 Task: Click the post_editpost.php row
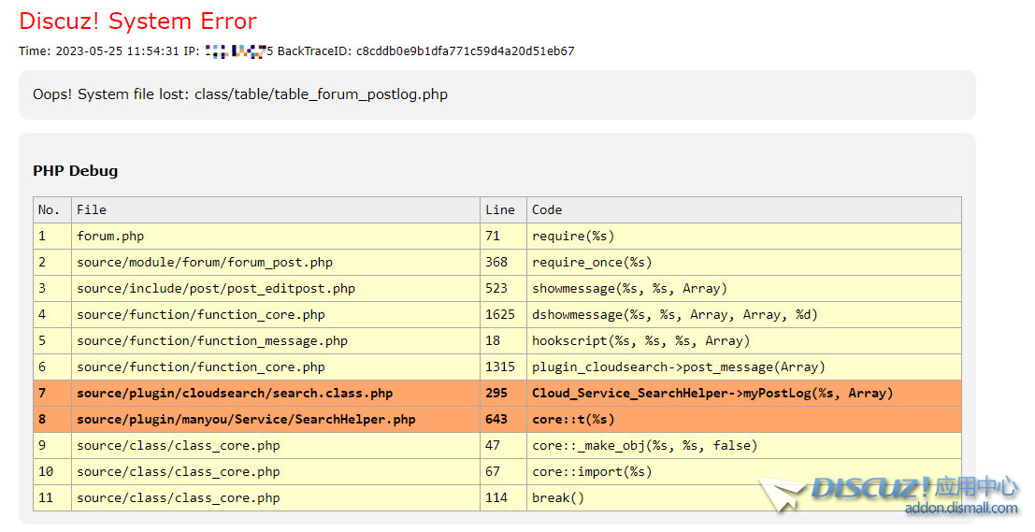pos(215,288)
